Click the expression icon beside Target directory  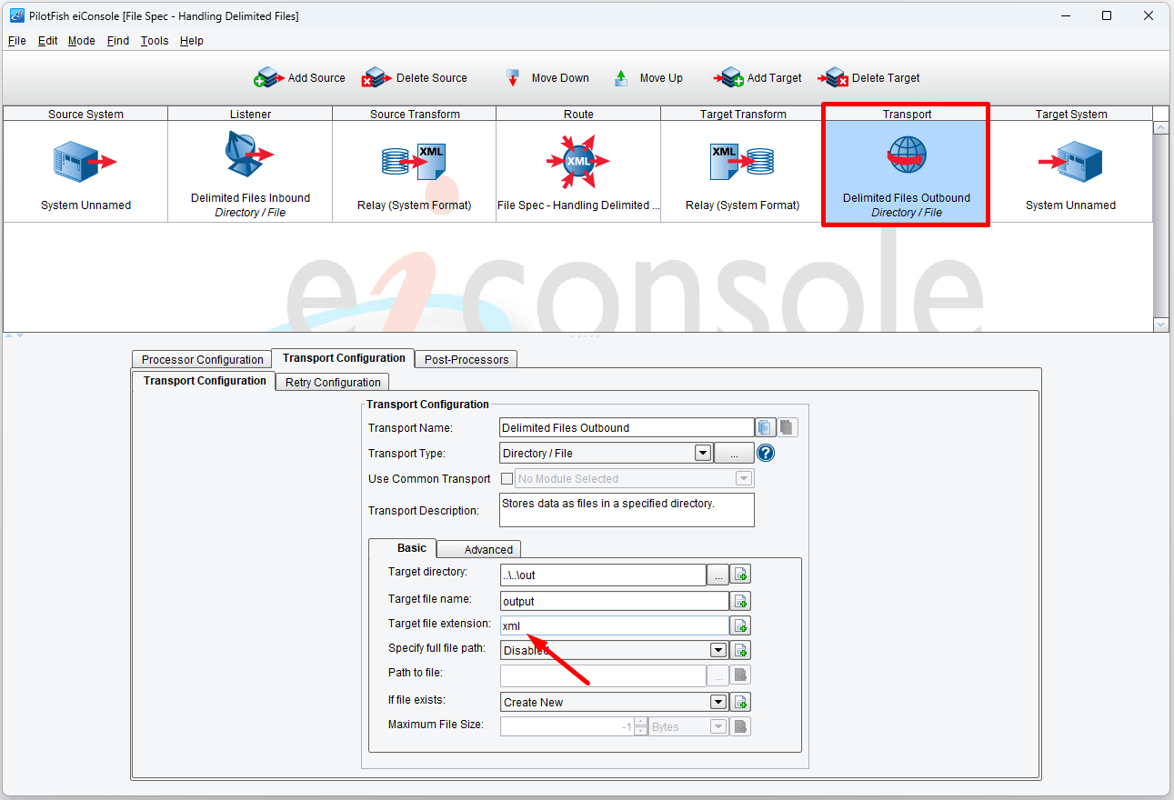[741, 575]
